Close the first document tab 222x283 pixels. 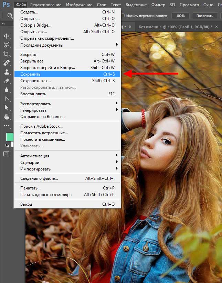click(x=130, y=27)
